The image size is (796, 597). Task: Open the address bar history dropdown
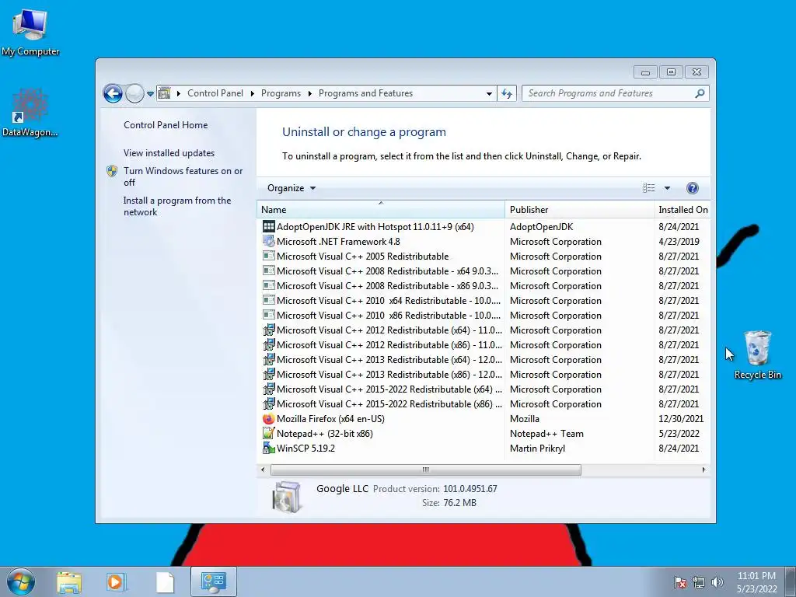(x=489, y=93)
